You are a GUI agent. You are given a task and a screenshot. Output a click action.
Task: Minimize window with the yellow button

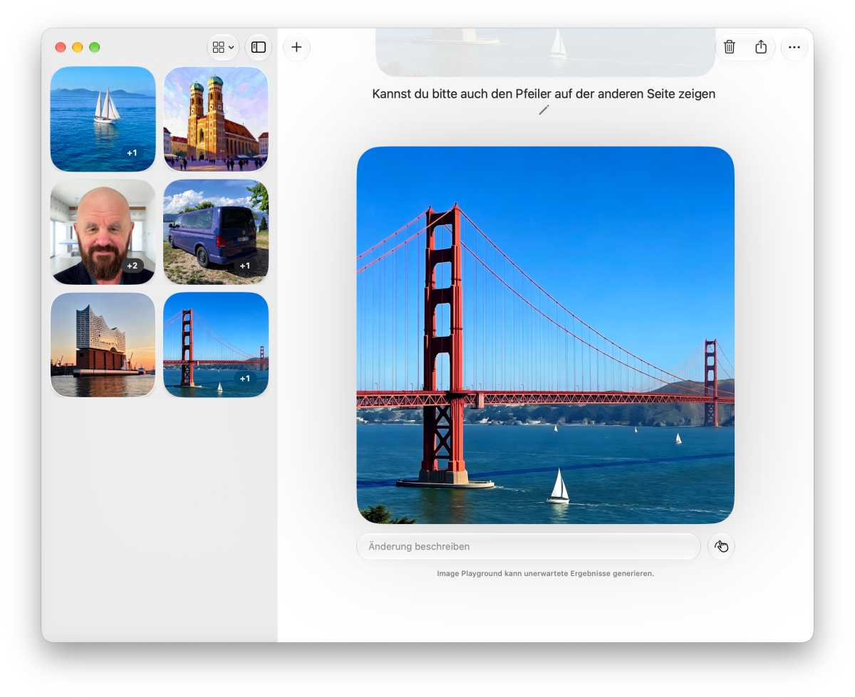click(78, 47)
